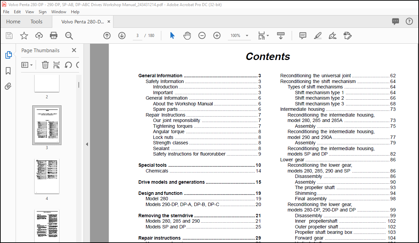419x243 pixels.
Task: Delete selected page with trash icon
Action: click(x=45, y=65)
